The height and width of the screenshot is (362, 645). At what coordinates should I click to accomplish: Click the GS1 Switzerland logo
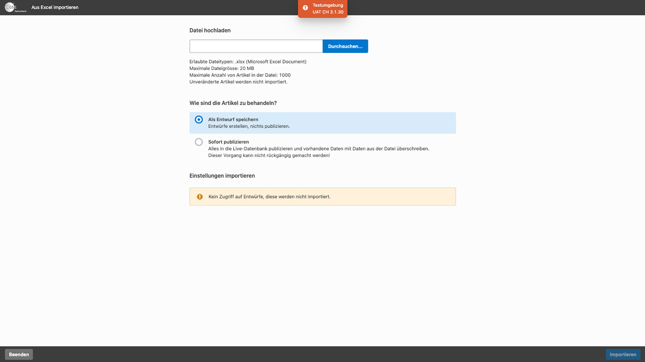pos(15,7)
